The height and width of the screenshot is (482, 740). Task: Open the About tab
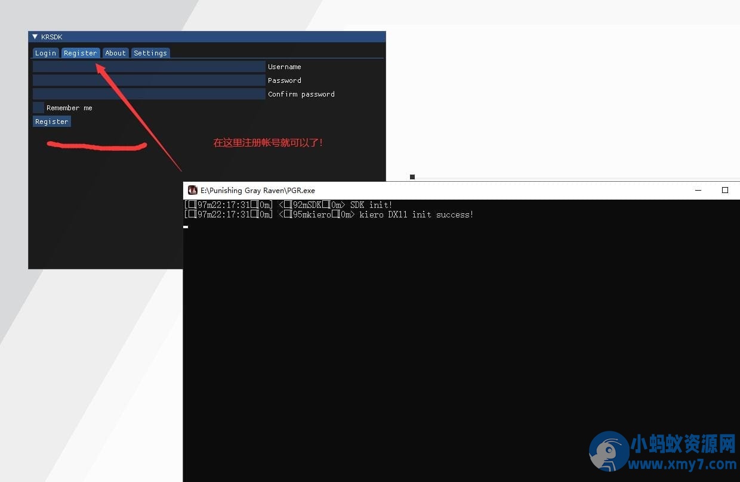115,53
